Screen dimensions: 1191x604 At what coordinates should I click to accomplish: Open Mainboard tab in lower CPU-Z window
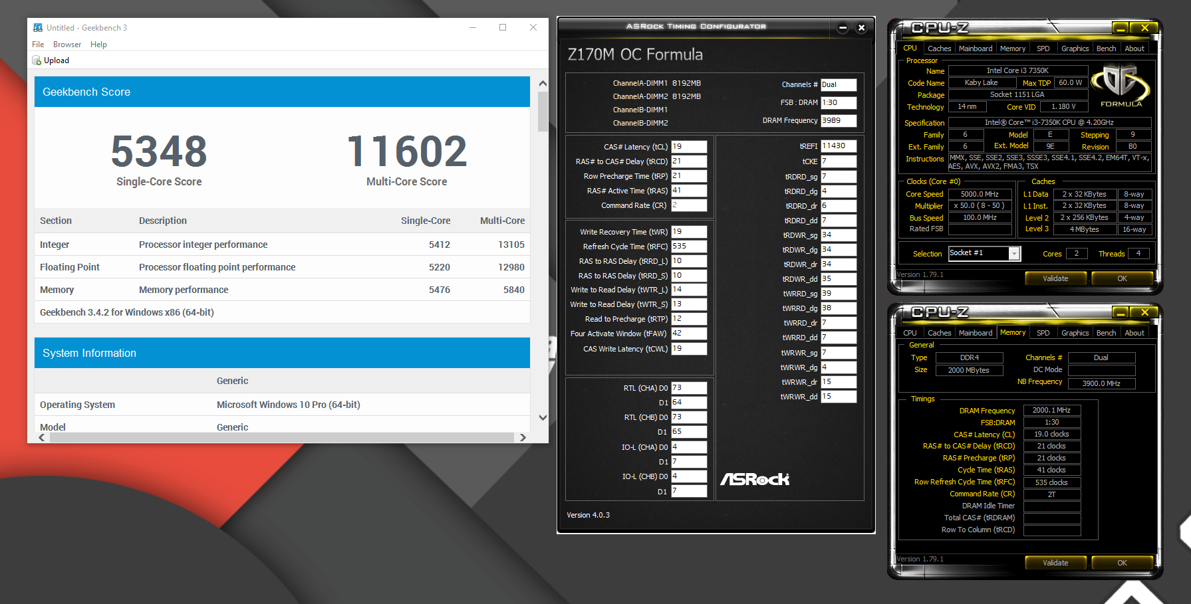click(976, 333)
